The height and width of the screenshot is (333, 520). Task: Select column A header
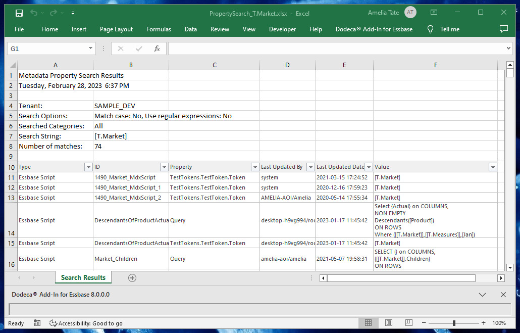(x=56, y=65)
